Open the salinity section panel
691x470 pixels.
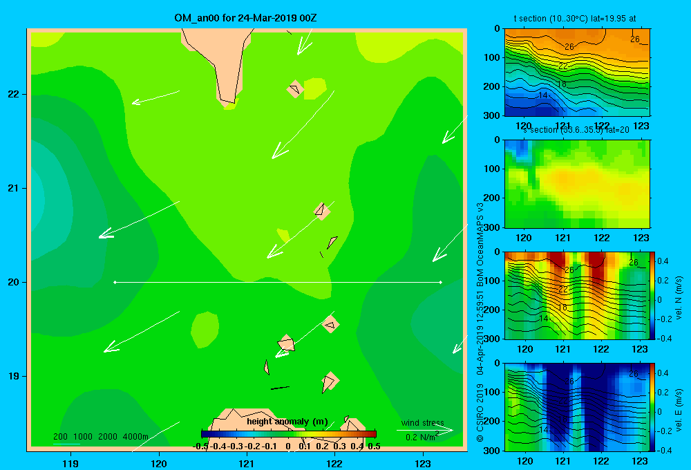577,184
